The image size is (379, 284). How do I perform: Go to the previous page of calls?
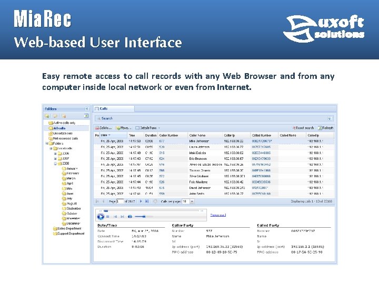point(104,201)
